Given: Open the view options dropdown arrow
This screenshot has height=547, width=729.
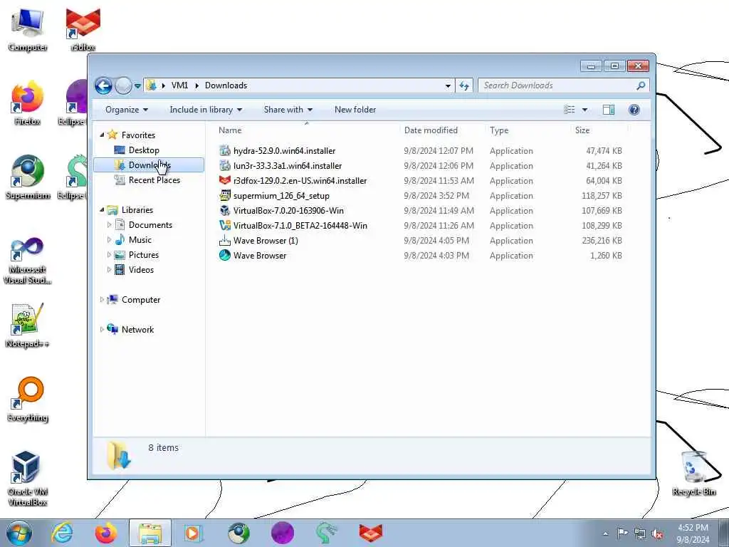Looking at the screenshot, I should point(585,110).
